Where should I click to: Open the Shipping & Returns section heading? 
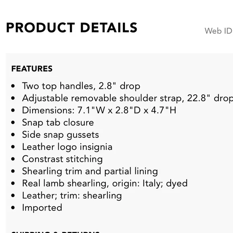(55, 232)
